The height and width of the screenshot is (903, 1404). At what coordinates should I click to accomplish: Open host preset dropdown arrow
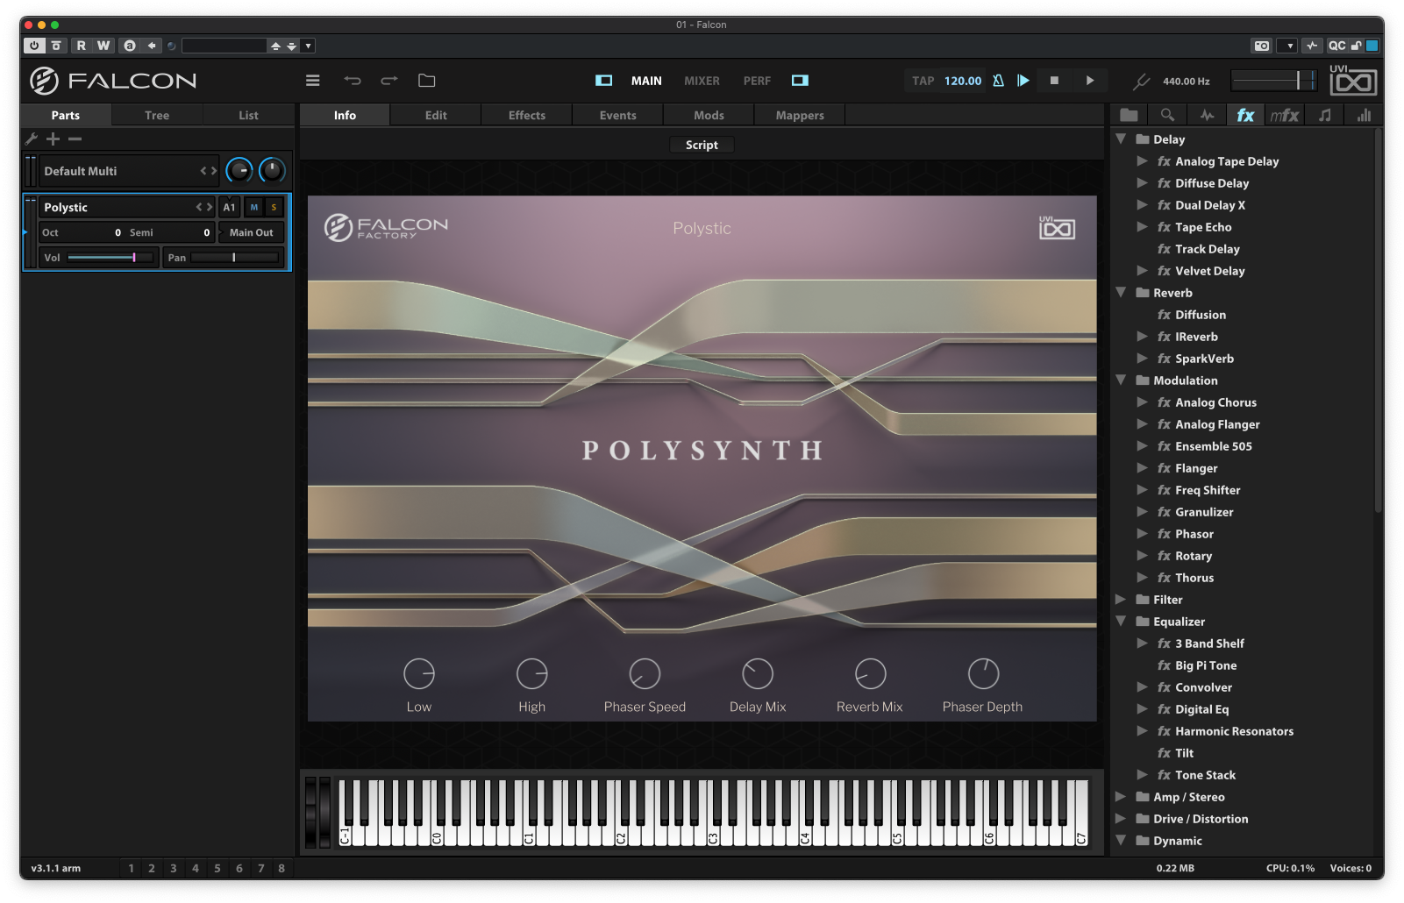point(309,46)
